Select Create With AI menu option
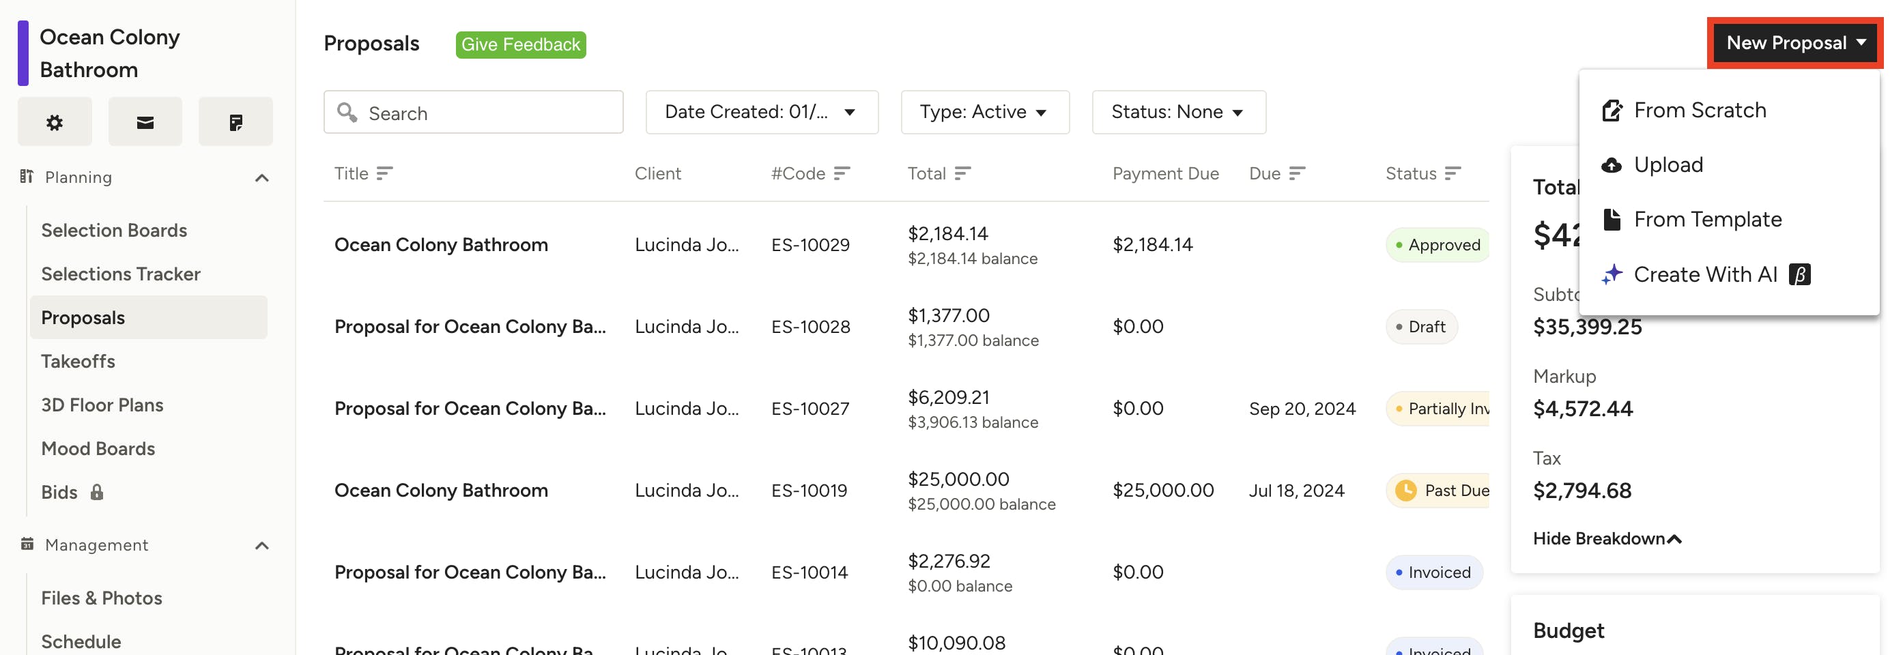 [x=1705, y=275]
